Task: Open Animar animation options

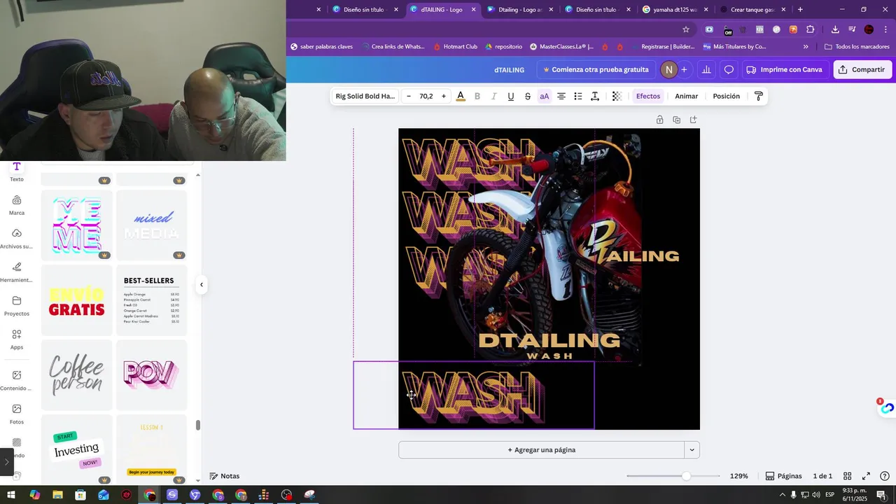Action: [687, 96]
